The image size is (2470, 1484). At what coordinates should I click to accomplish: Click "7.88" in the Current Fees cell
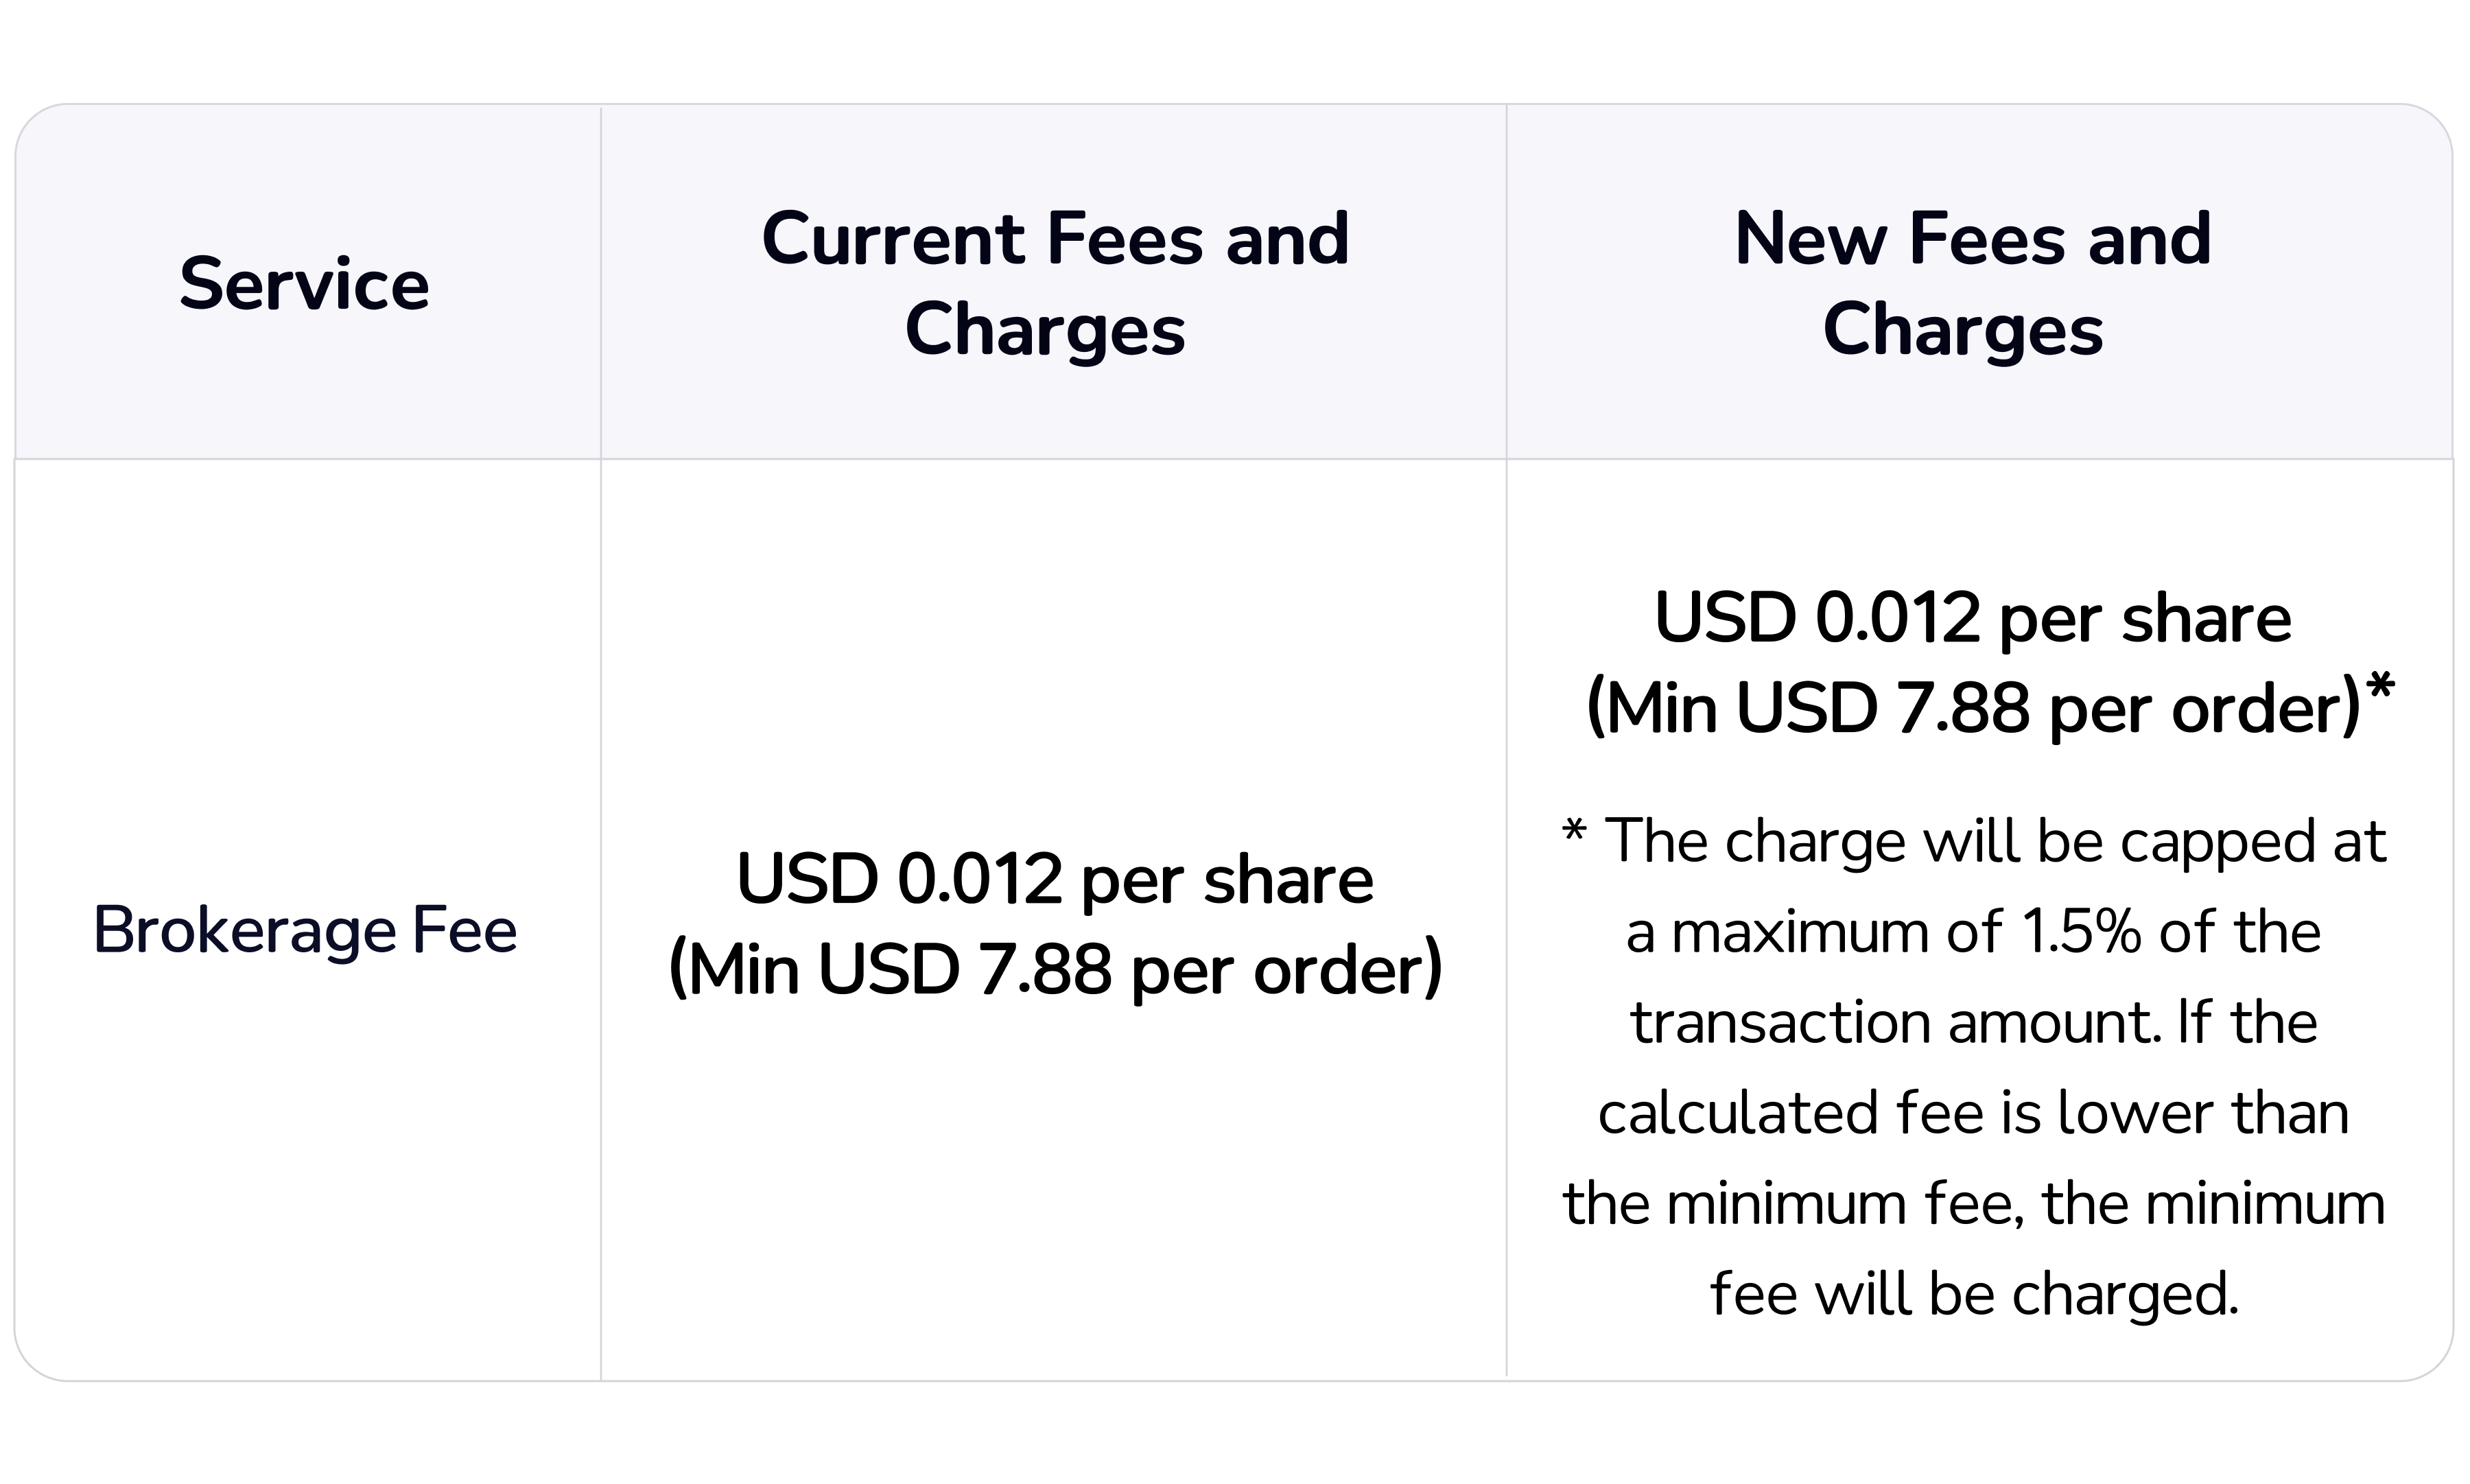1045,970
